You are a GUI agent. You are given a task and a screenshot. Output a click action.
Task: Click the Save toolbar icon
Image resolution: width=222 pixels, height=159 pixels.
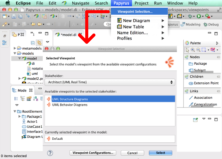(14, 16)
